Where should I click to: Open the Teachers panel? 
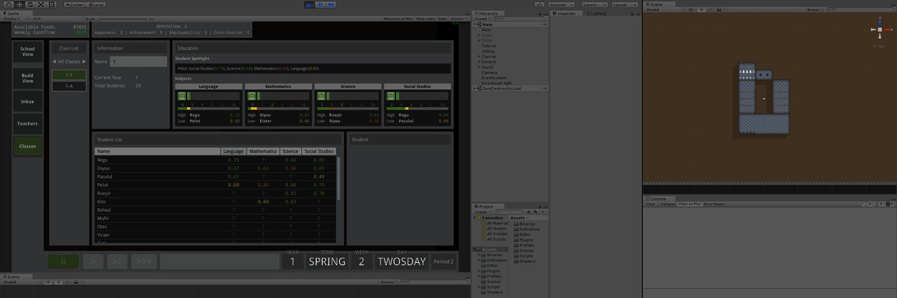(28, 124)
